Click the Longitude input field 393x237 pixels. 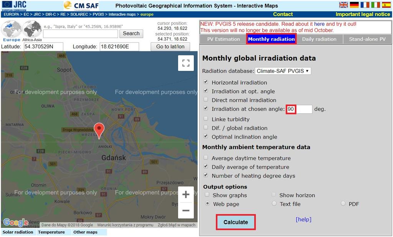[119, 47]
